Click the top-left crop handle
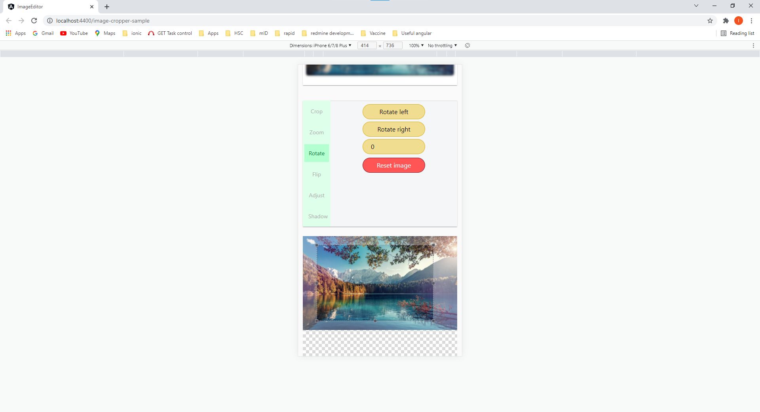 click(x=317, y=245)
